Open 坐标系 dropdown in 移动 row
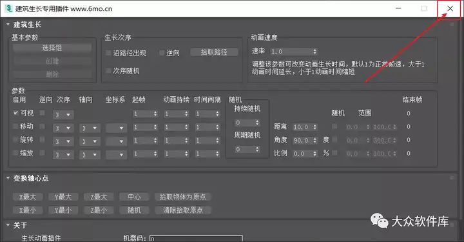The height and width of the screenshot is (242, 464). pos(117,128)
